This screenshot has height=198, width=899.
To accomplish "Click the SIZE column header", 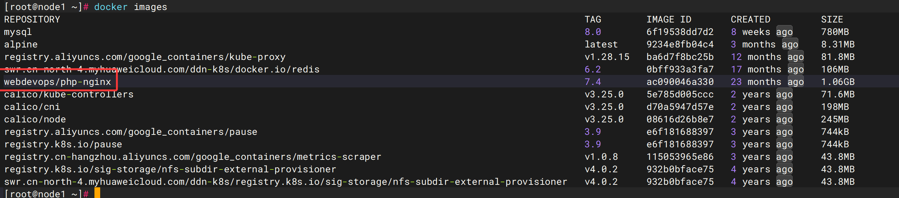I will click(832, 20).
